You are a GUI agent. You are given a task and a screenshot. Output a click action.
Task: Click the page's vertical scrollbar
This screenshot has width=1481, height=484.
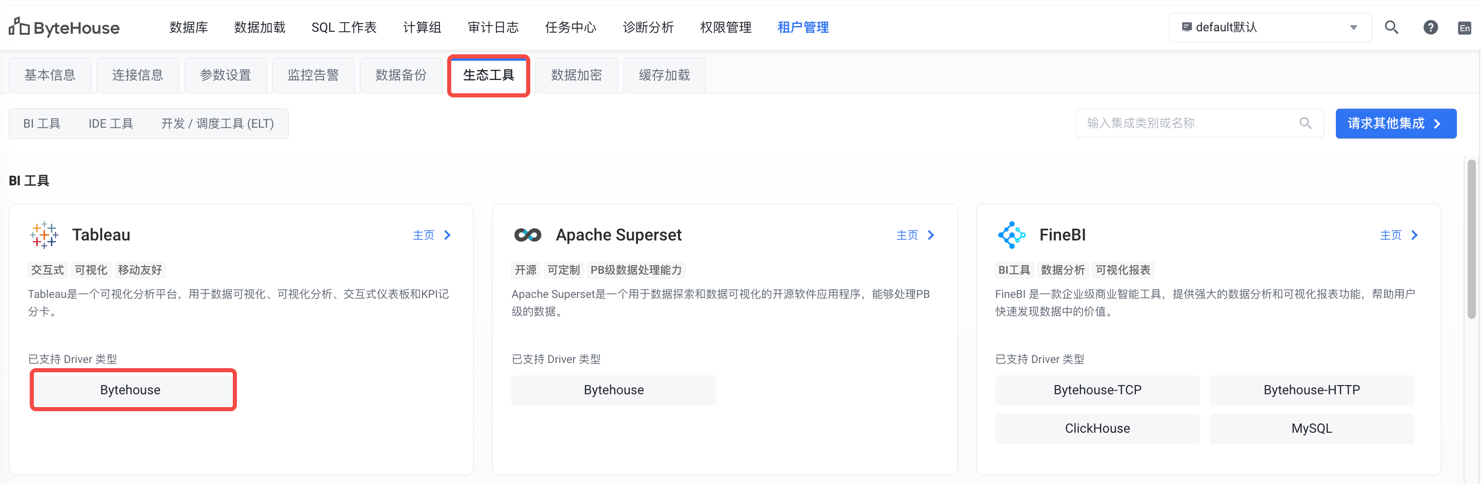pyautogui.click(x=1471, y=239)
